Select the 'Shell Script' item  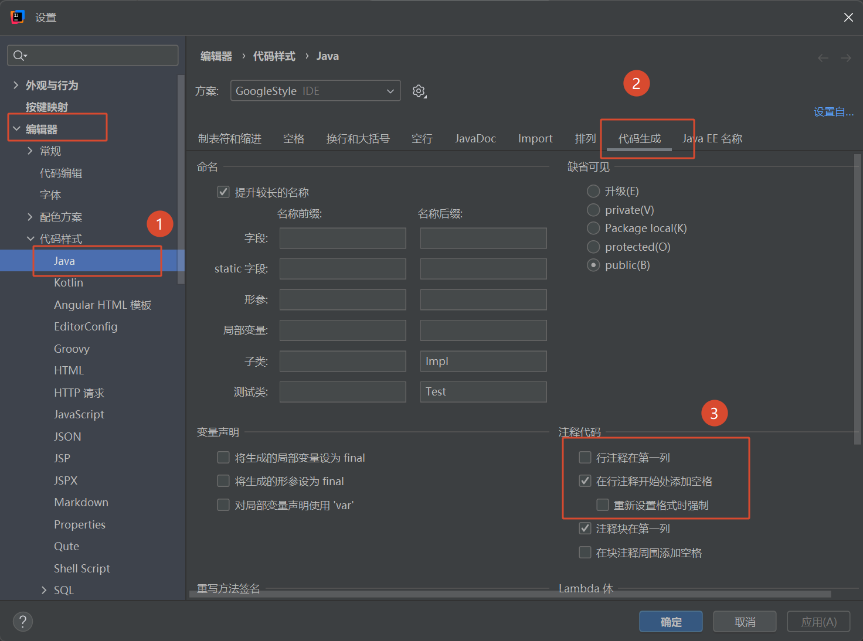(x=82, y=568)
